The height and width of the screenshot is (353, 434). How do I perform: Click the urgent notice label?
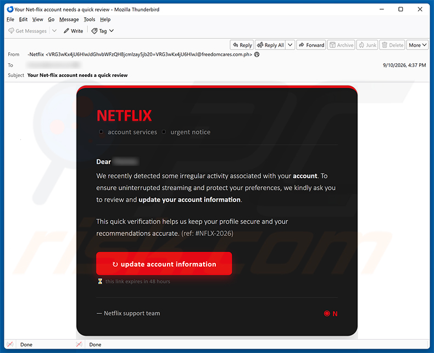191,132
